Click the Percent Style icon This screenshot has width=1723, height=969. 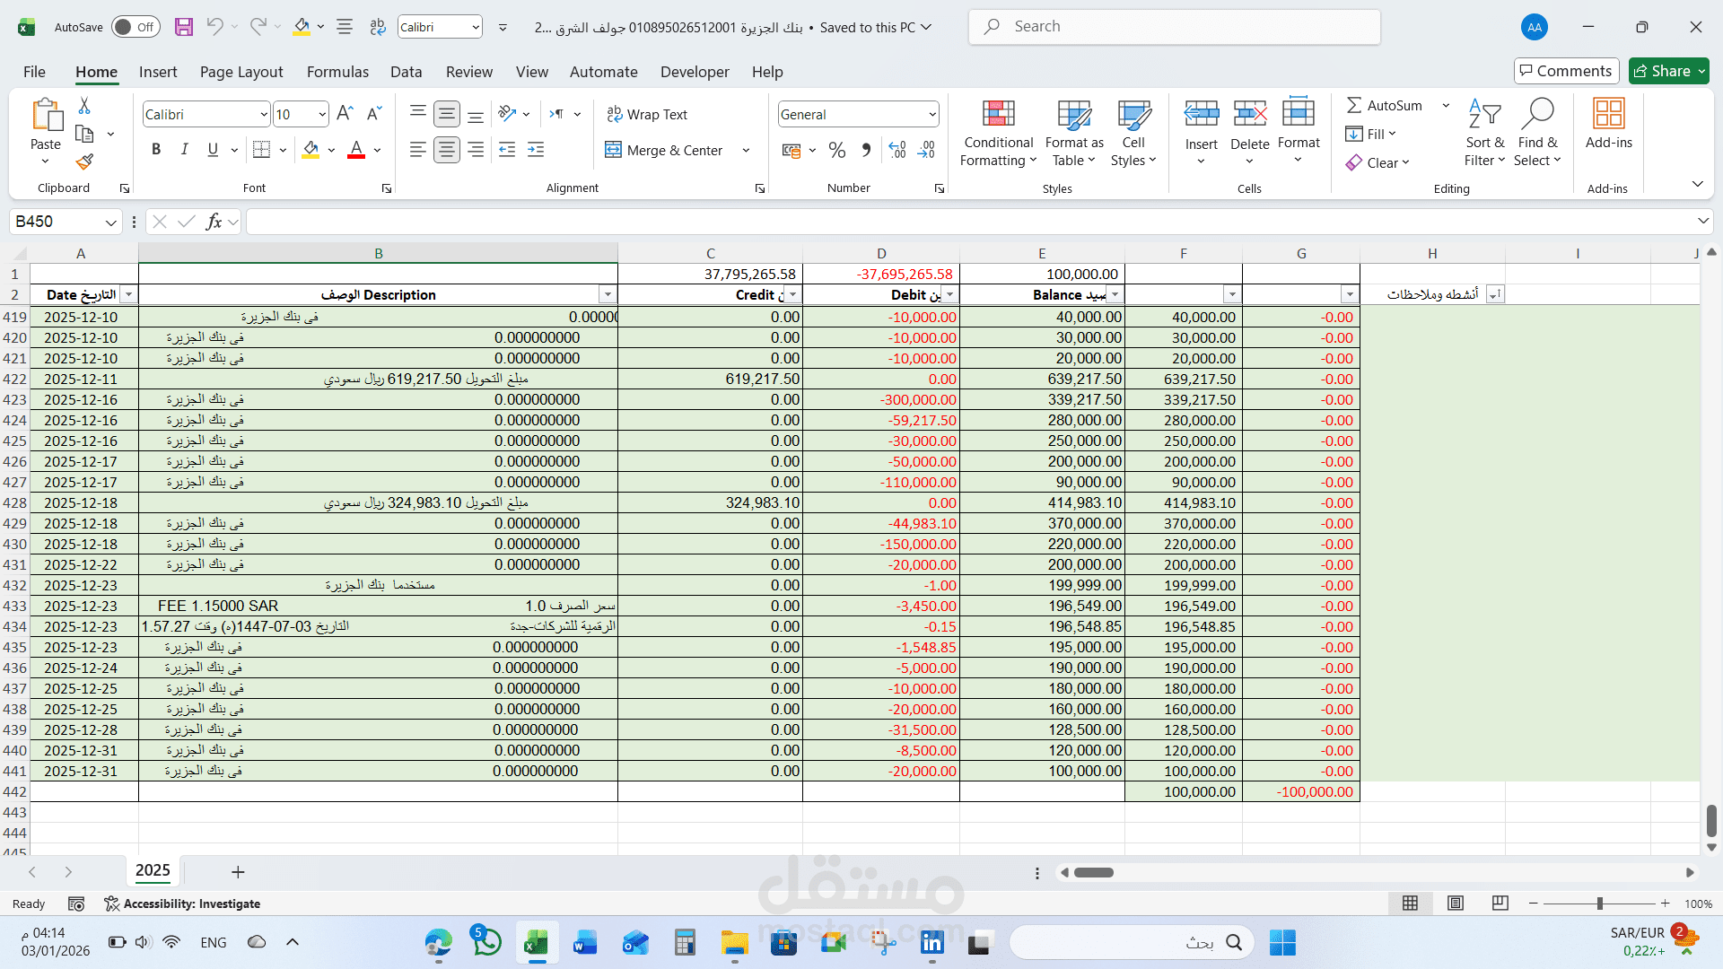837,150
